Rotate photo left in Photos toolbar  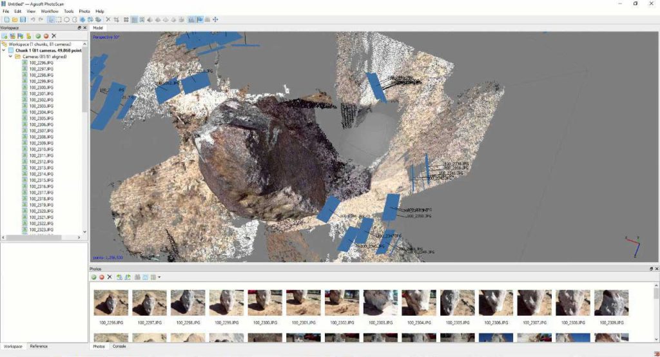tap(119, 277)
